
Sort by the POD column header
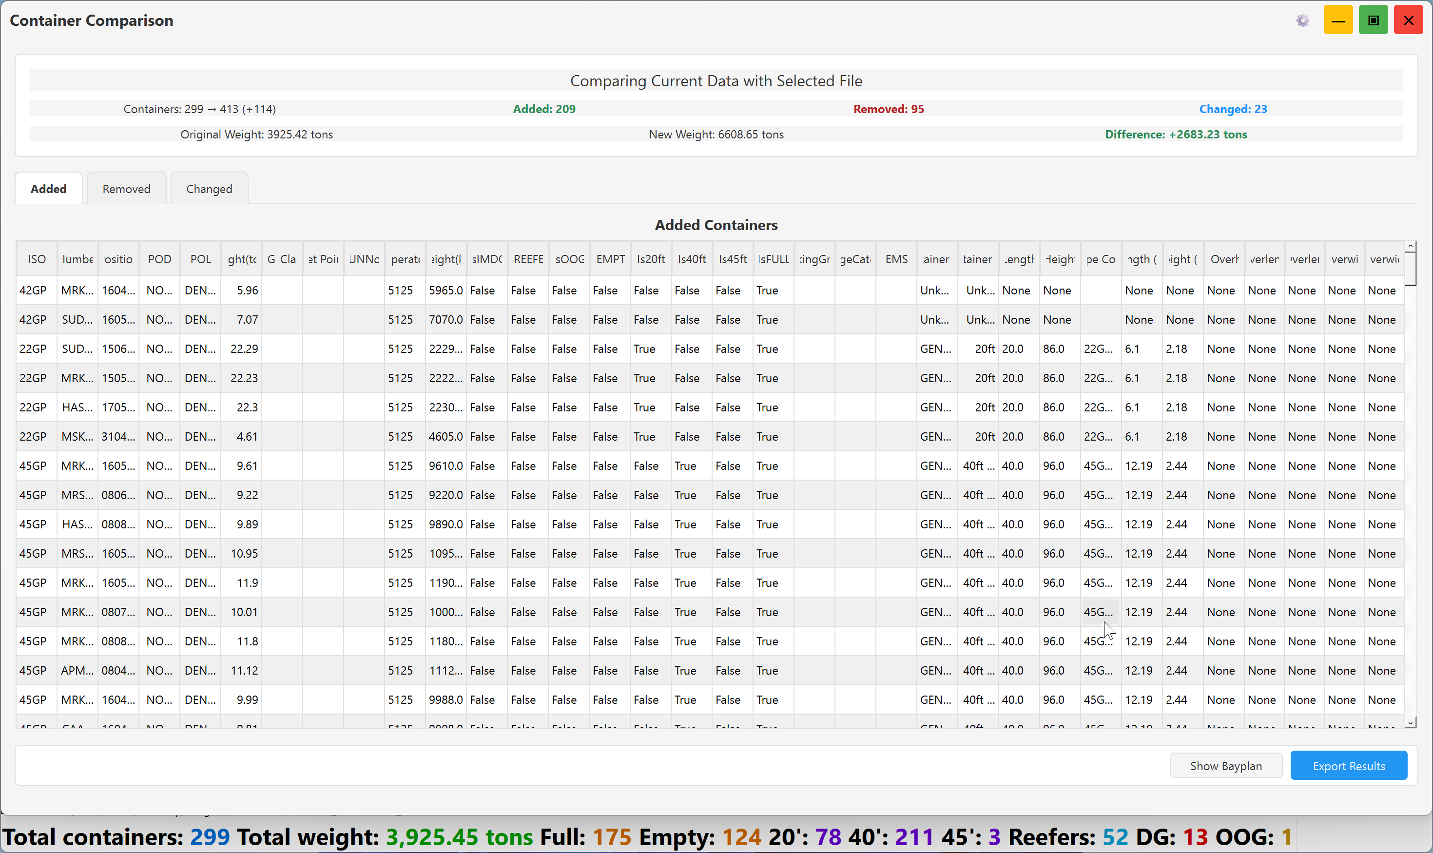[160, 259]
